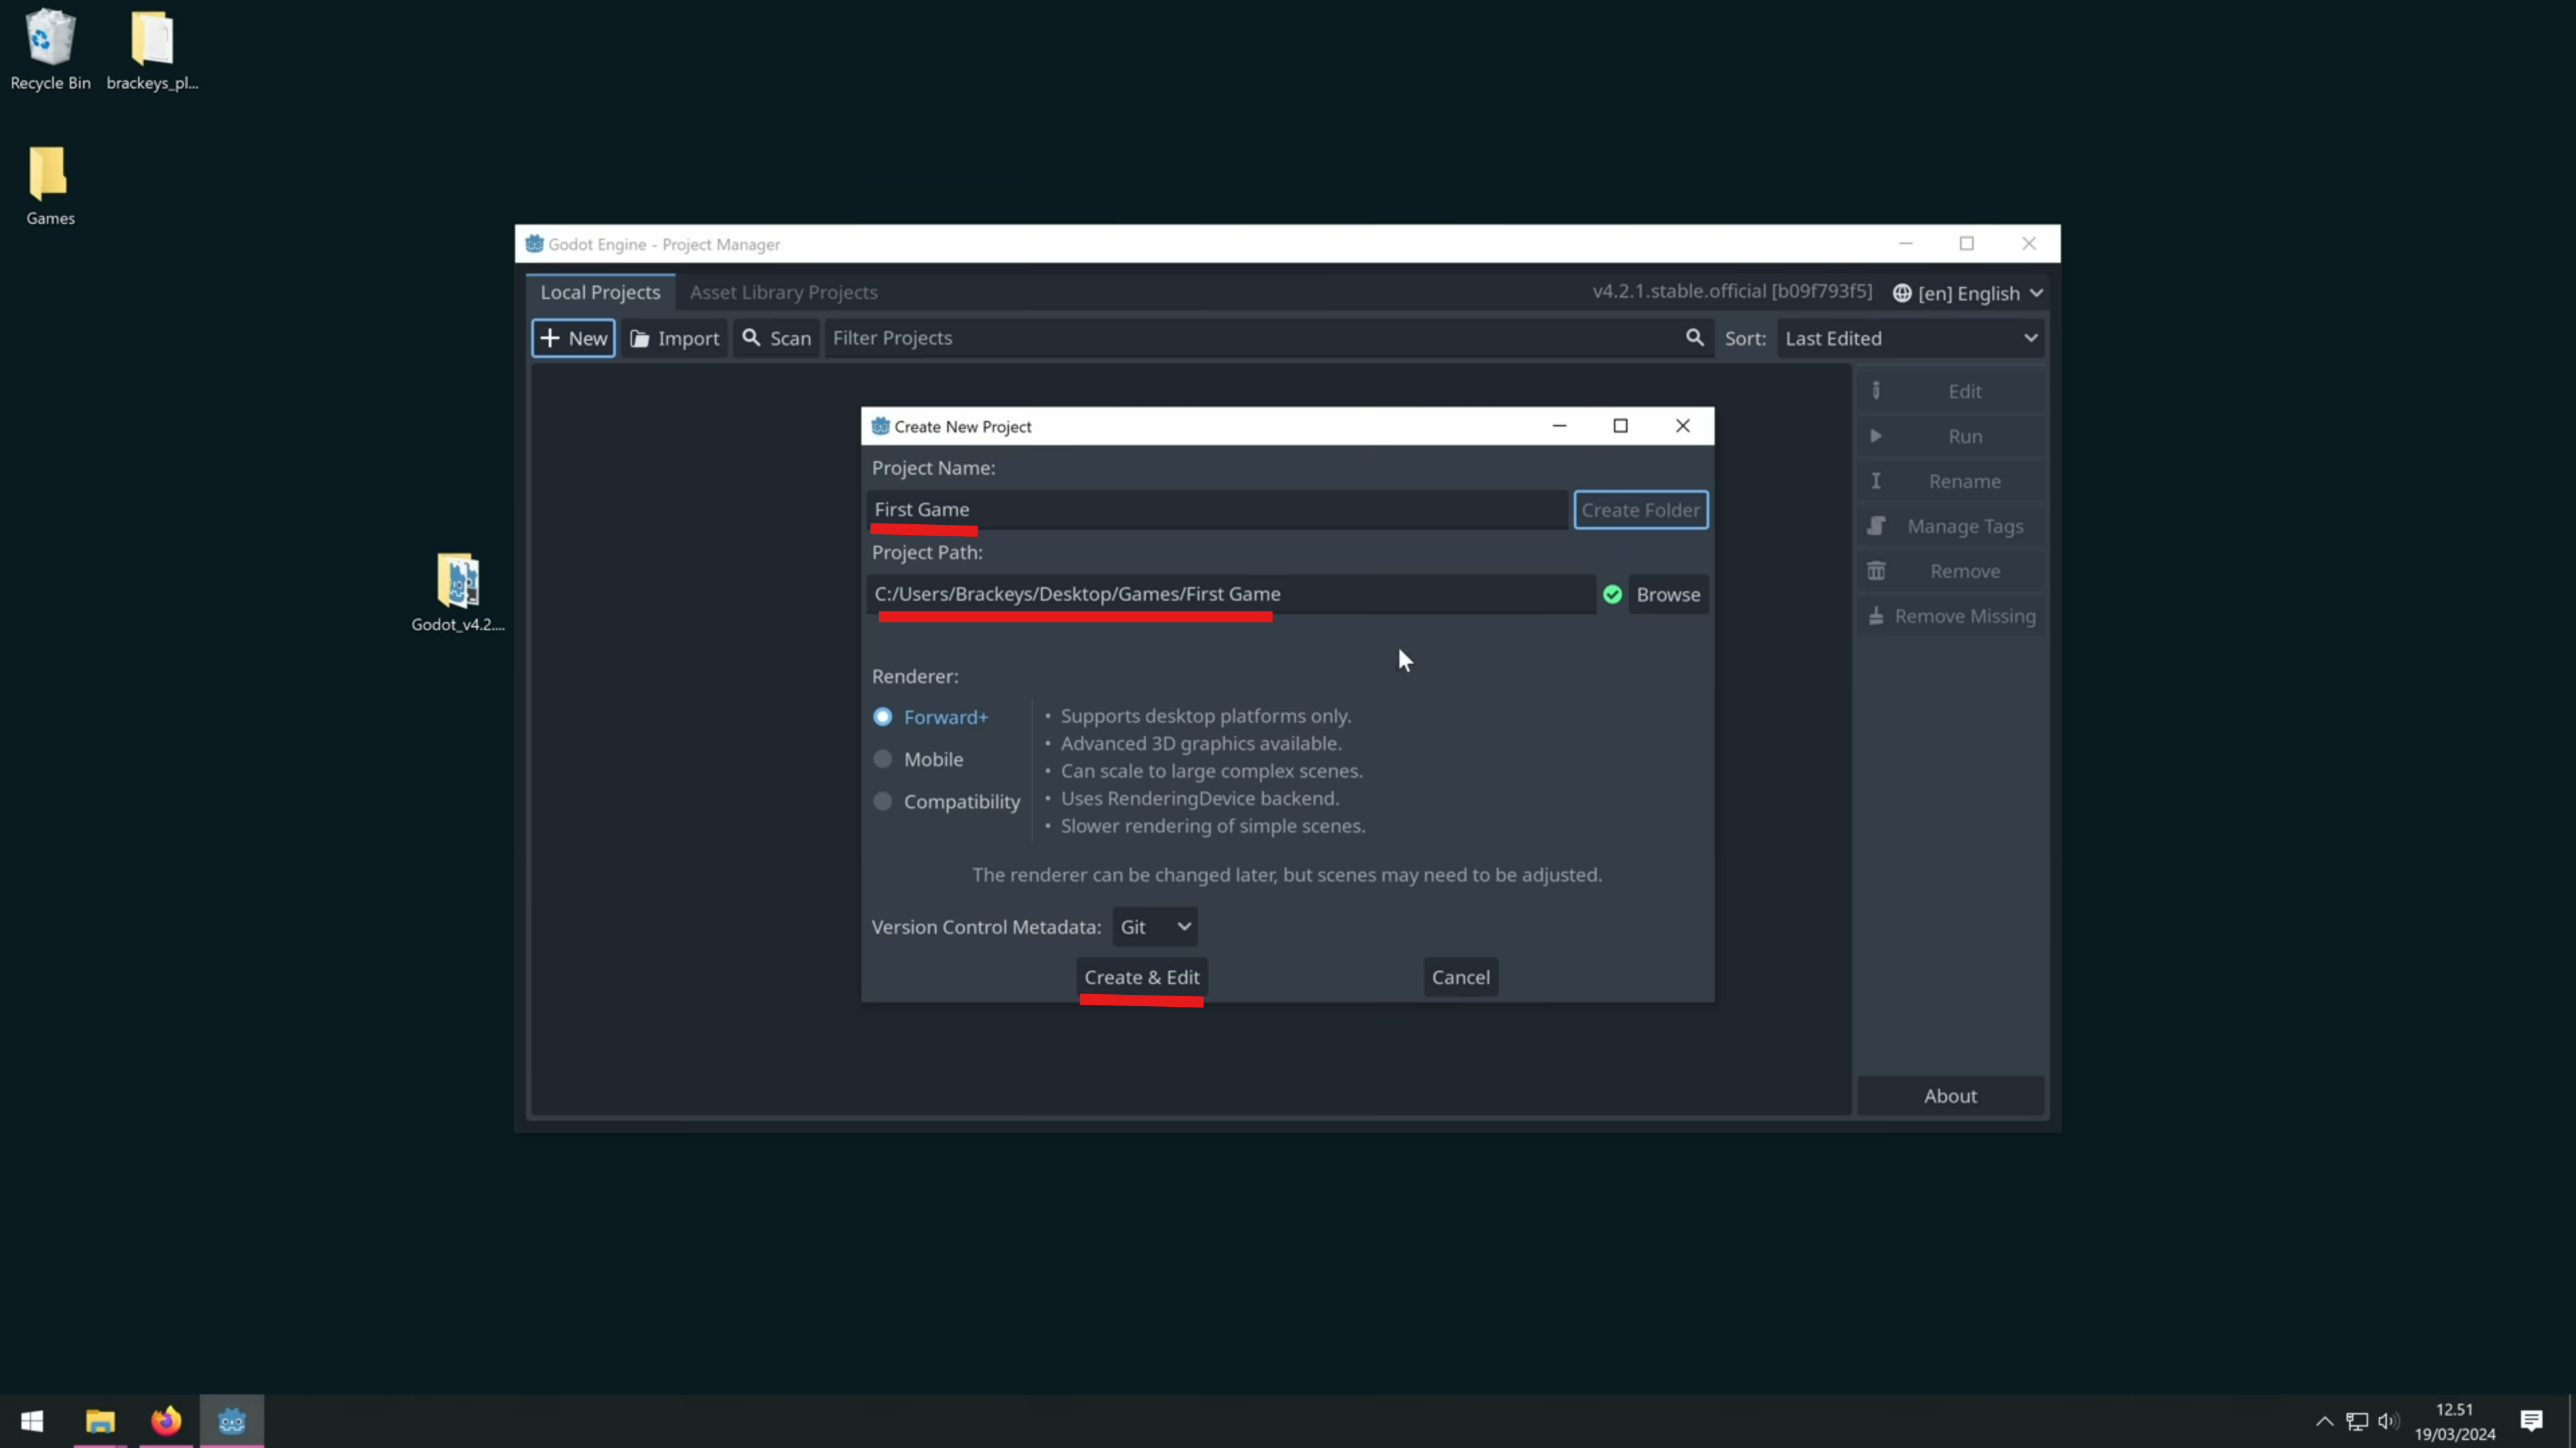
Task: Open Firefox from the taskbar
Action: click(x=166, y=1420)
